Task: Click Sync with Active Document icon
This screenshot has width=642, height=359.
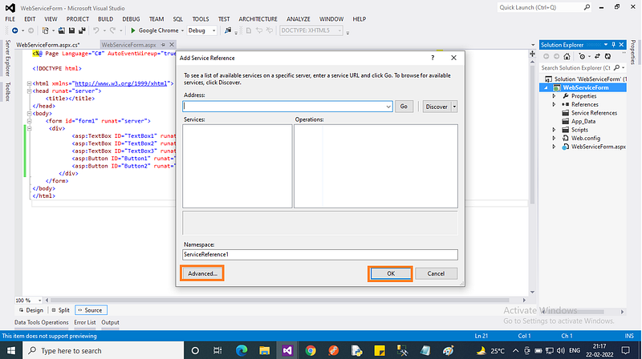Action: (597, 56)
